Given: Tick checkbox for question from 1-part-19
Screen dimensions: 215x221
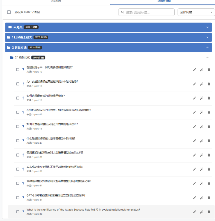Looking at the screenshot, I should (18, 98).
